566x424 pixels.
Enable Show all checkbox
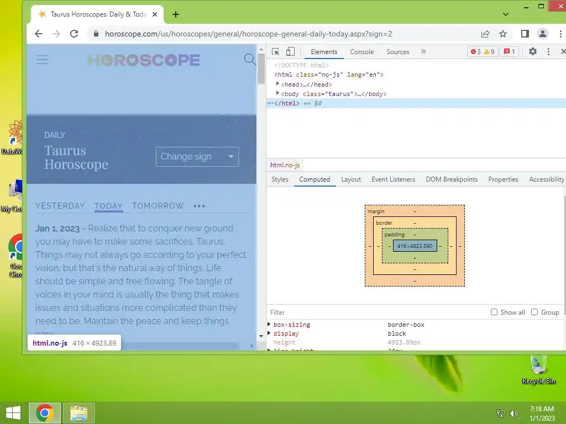point(494,312)
